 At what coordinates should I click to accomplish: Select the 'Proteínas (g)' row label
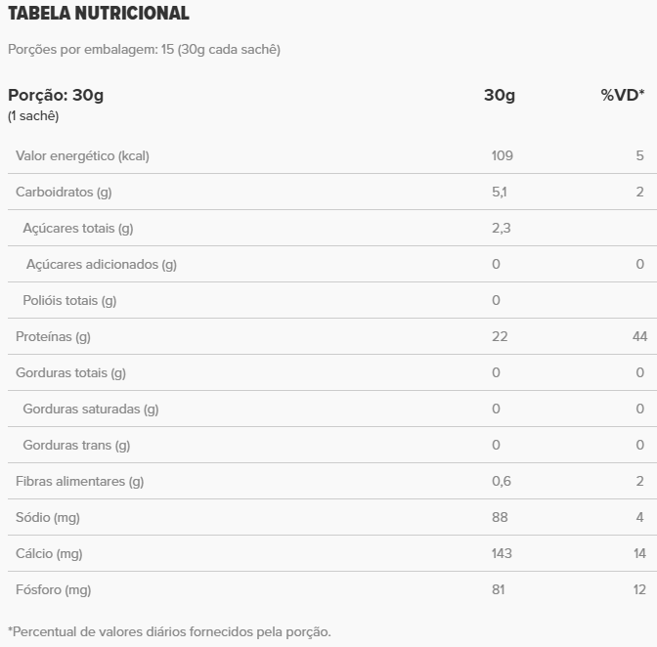click(53, 336)
